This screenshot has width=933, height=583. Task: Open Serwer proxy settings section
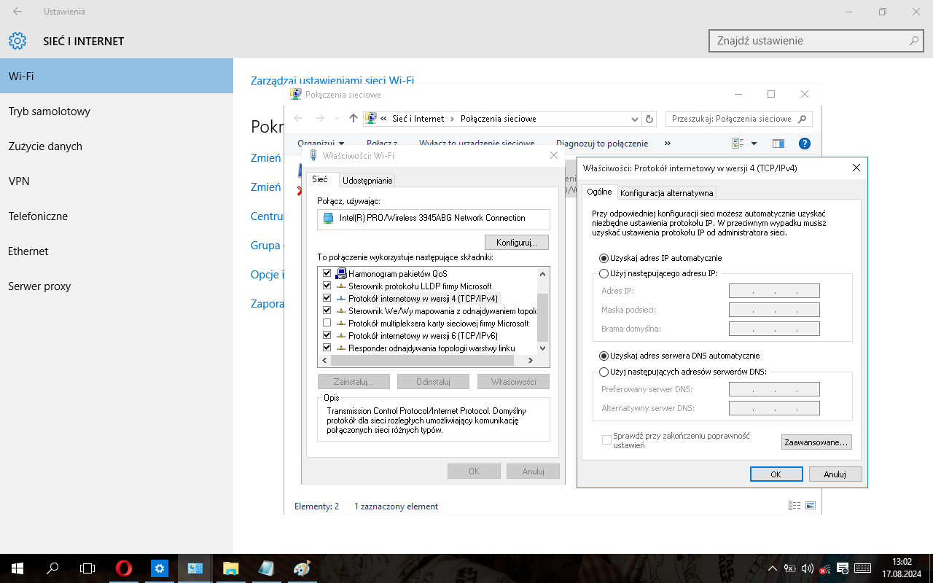117,286
